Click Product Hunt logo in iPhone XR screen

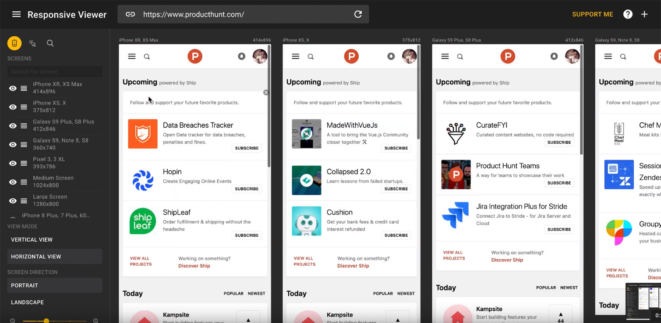pos(195,56)
